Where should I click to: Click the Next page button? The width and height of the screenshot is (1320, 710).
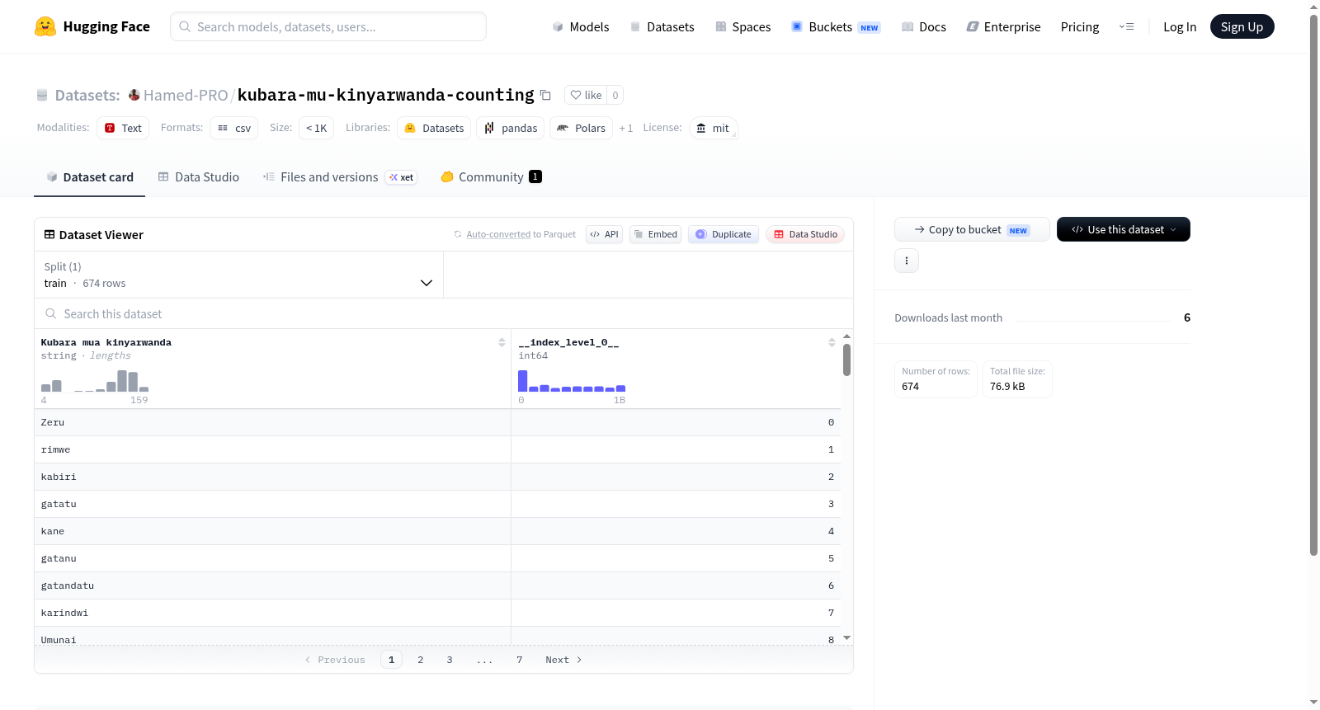click(x=563, y=660)
